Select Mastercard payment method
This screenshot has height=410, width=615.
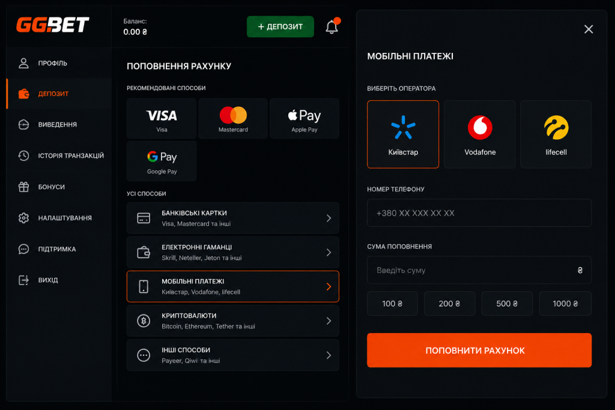click(x=233, y=118)
